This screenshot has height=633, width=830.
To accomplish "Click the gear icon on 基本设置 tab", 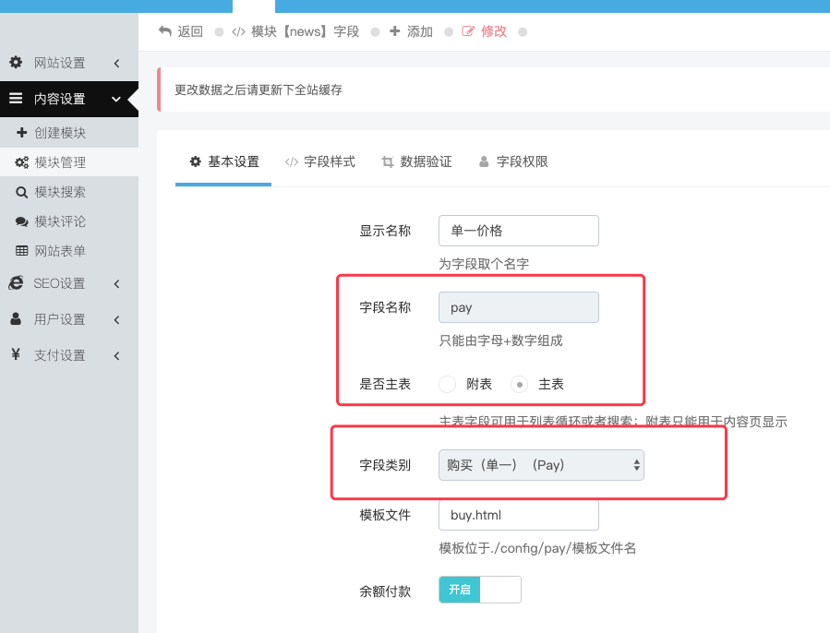I will tap(196, 161).
